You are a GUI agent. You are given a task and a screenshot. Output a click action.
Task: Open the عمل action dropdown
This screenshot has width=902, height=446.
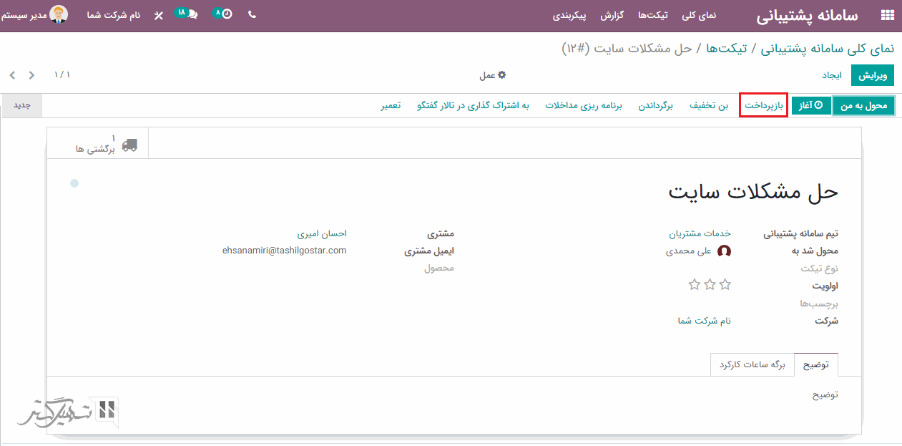(x=492, y=75)
